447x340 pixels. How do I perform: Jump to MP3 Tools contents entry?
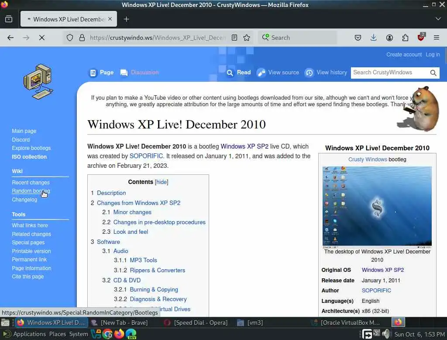(143, 260)
